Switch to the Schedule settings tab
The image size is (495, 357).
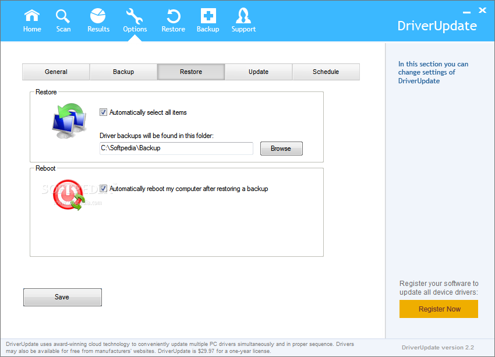click(x=326, y=72)
